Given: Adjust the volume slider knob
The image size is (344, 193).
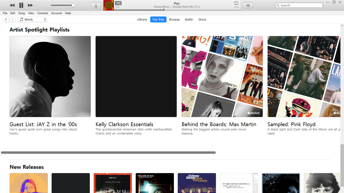Looking at the screenshot, I should (x=73, y=5).
